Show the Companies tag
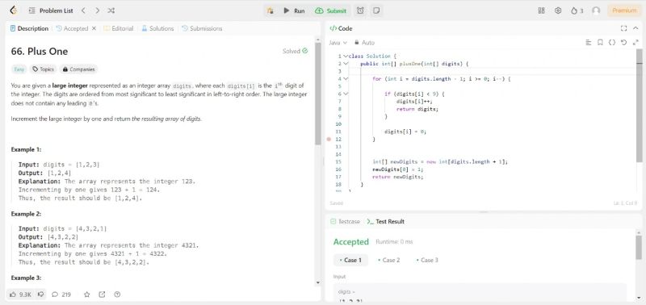Screen dimensions: 646x305 click(x=78, y=69)
